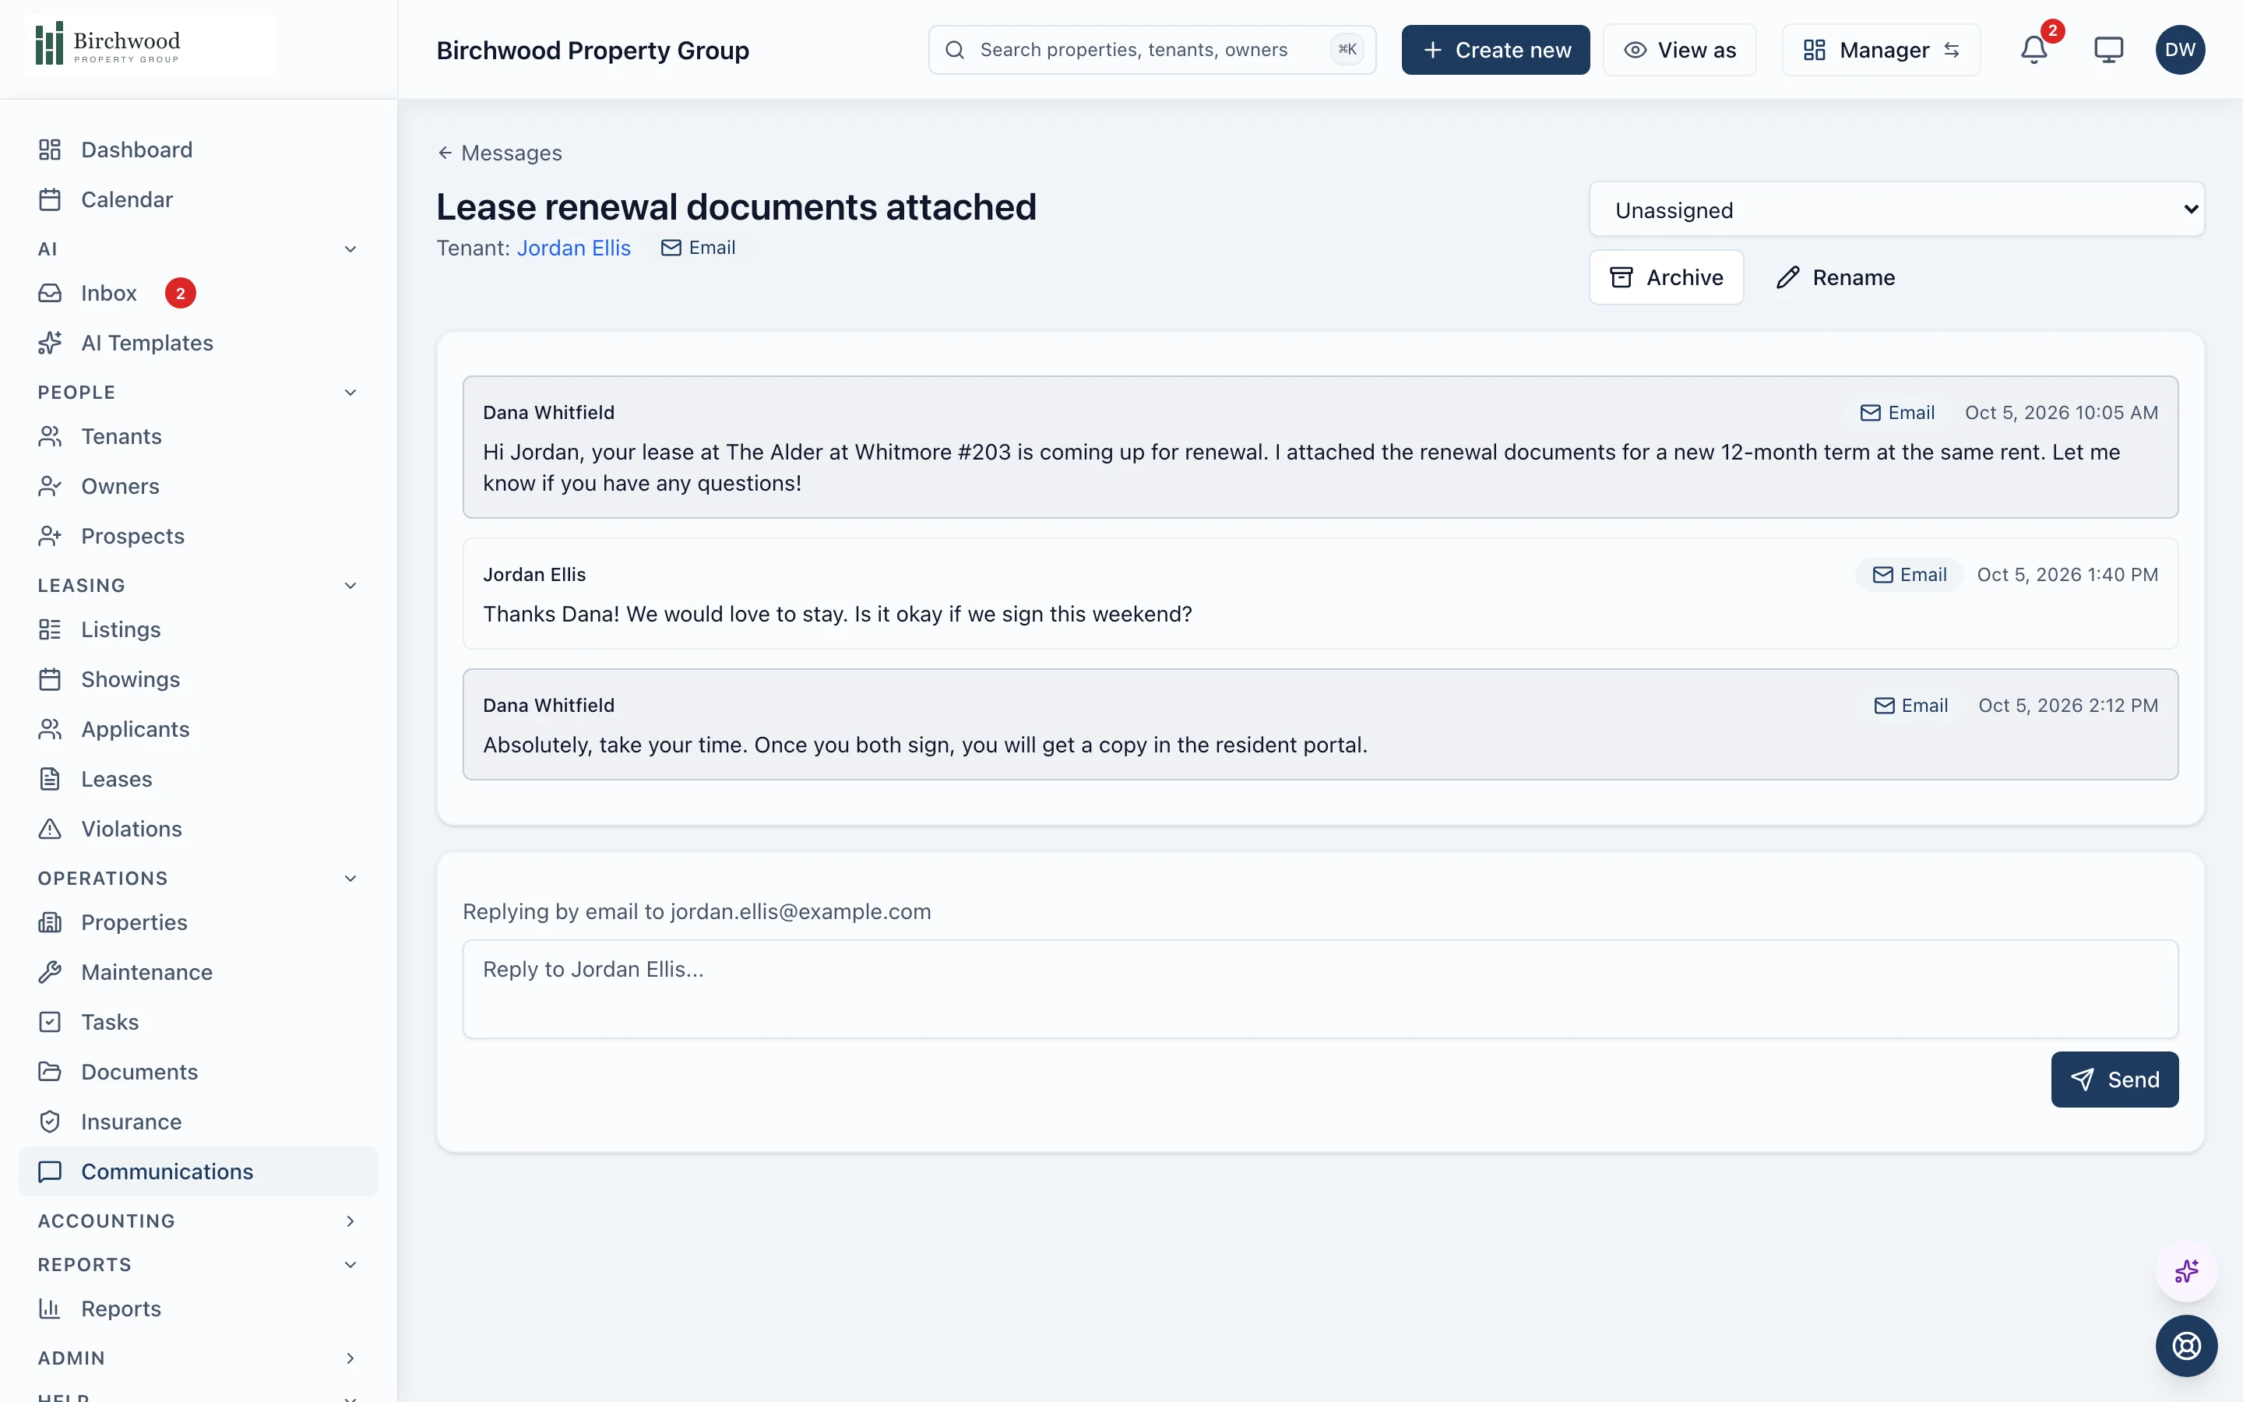Open the notifications bell

coord(2033,50)
